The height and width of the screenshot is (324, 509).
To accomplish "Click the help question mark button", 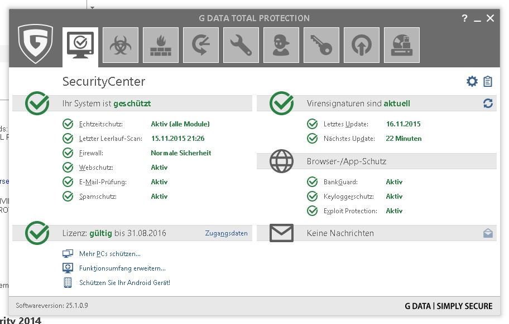I will click(x=464, y=18).
